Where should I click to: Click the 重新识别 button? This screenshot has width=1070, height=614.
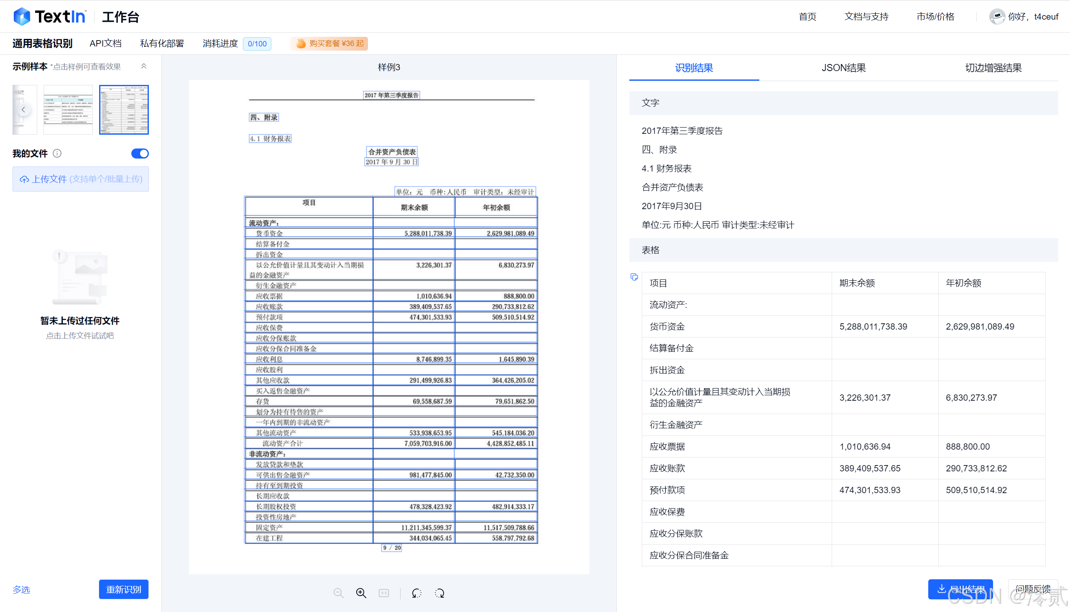pos(123,589)
